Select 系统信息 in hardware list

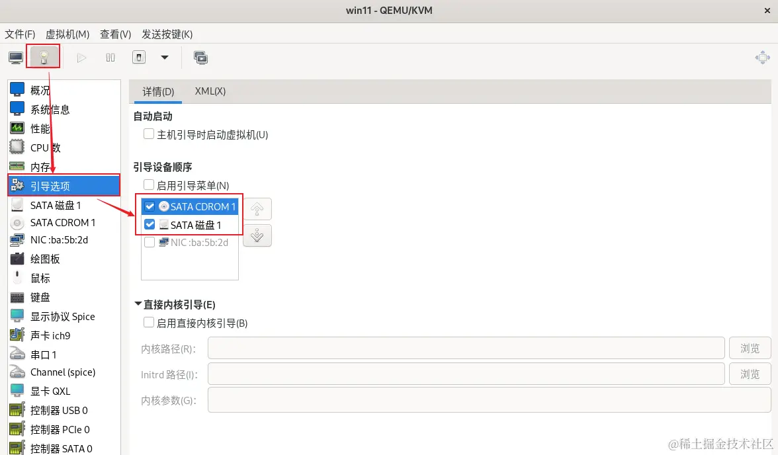coord(64,109)
